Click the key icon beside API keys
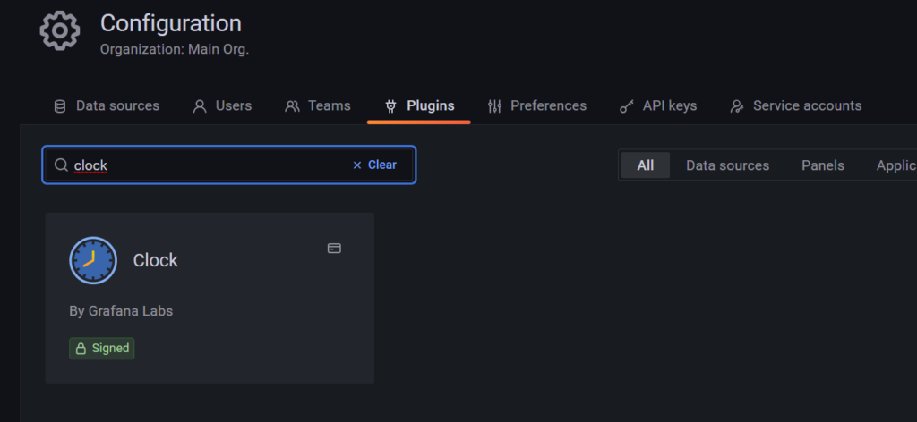 627,106
